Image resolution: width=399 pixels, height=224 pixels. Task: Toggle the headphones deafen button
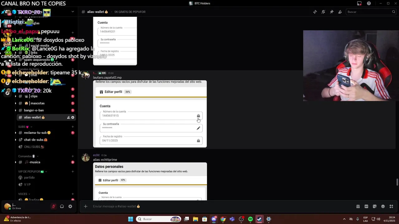point(62,206)
